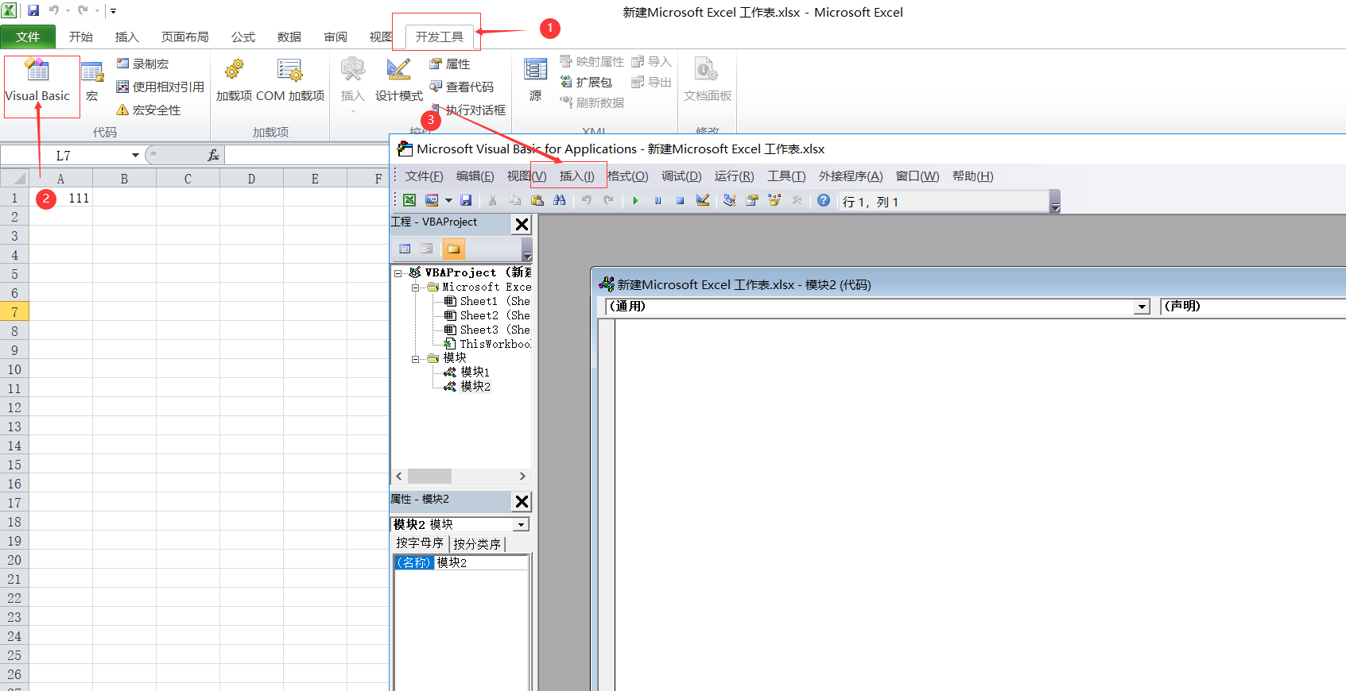Screen dimensions: 1346x691
Task: Click 扩展包 in the XML group
Action: point(586,82)
